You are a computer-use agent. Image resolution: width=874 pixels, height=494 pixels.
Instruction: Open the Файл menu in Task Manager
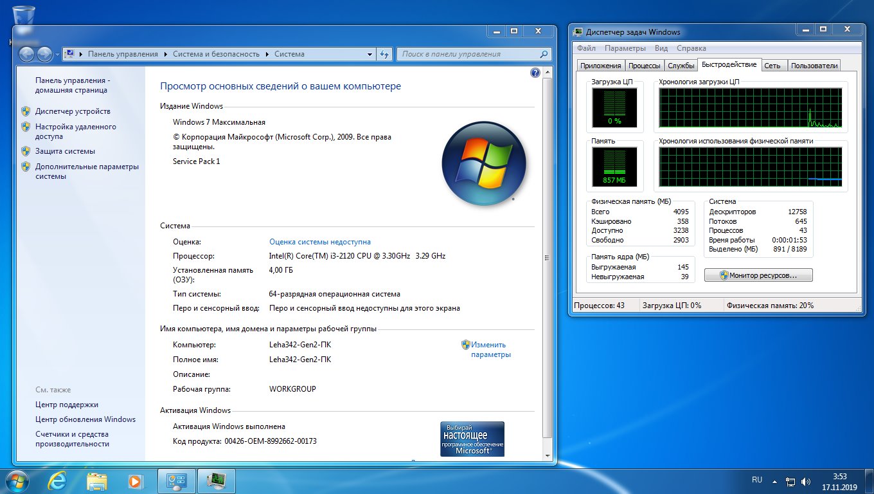(586, 48)
